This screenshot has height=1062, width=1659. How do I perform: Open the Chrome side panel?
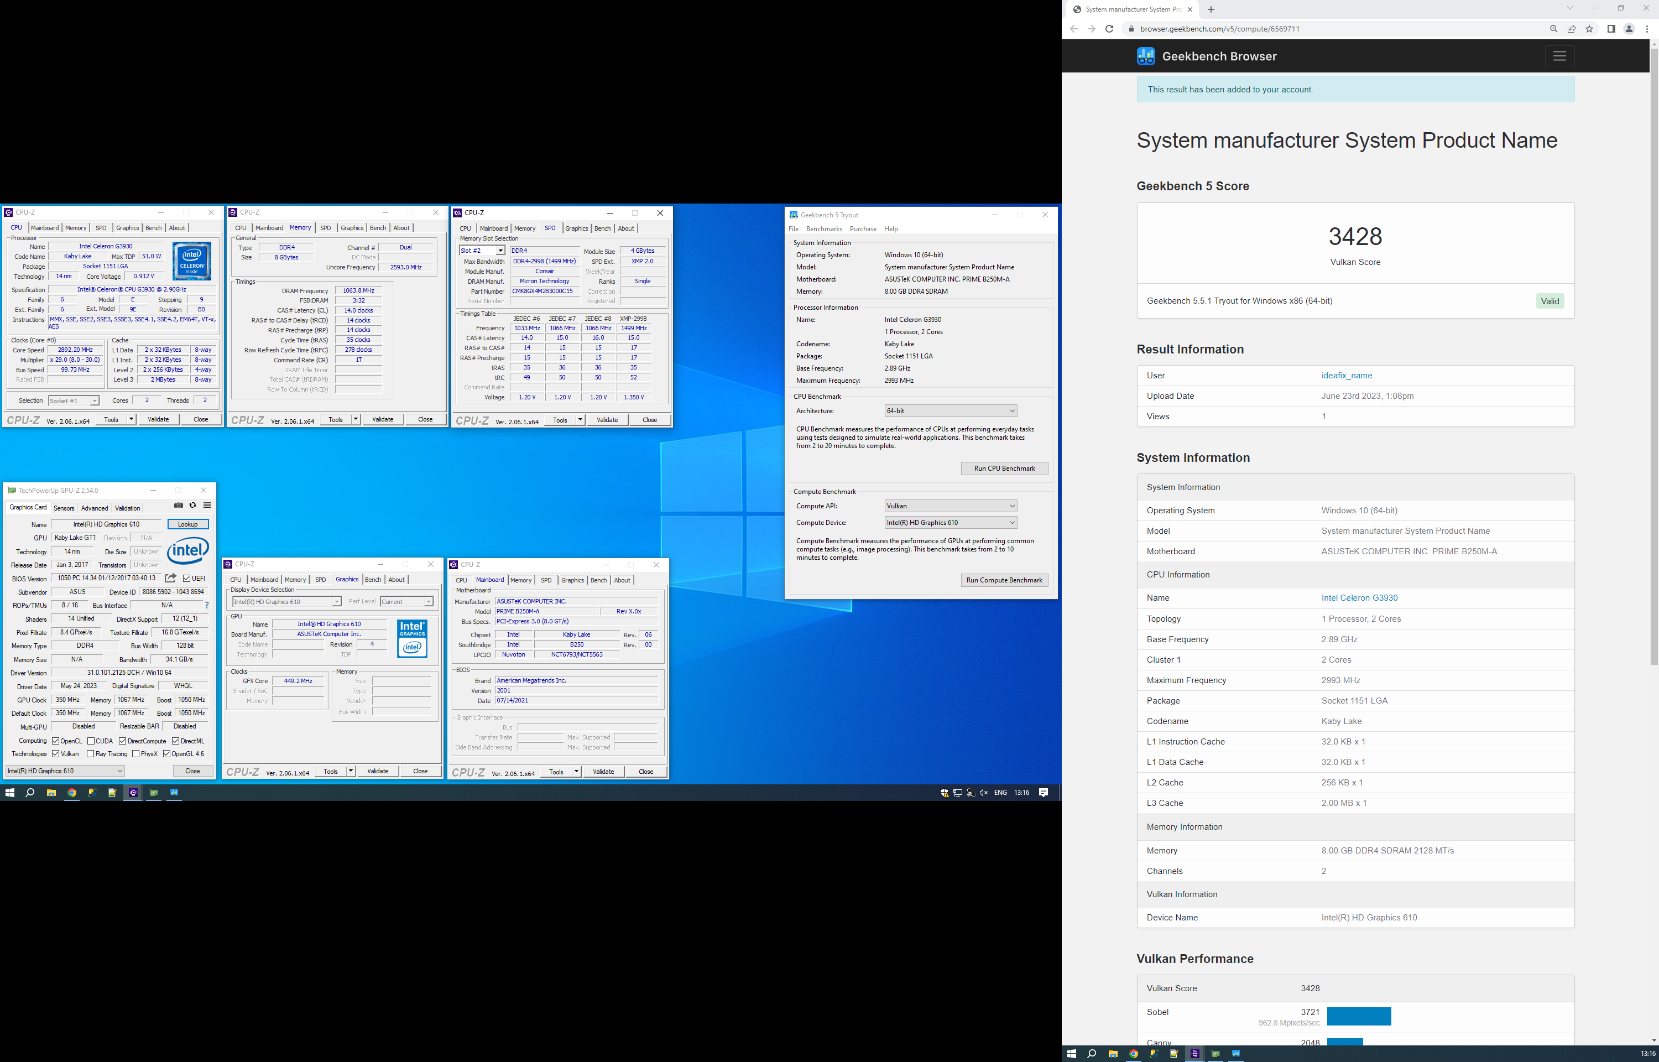coord(1611,29)
